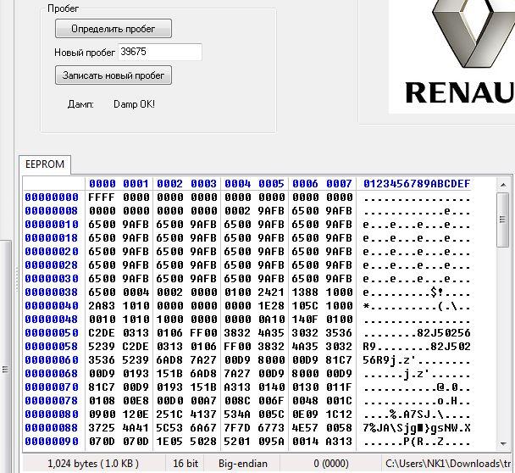
Task: Click the file path in status bar
Action: 448,464
